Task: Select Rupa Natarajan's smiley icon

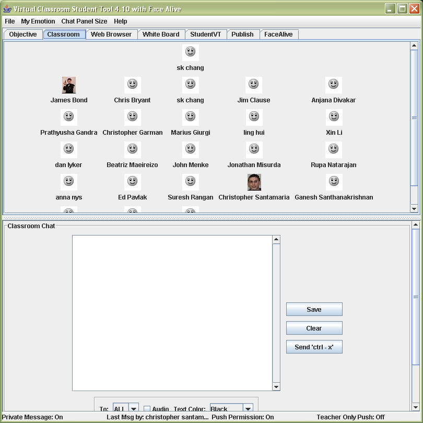Action: pyautogui.click(x=334, y=149)
